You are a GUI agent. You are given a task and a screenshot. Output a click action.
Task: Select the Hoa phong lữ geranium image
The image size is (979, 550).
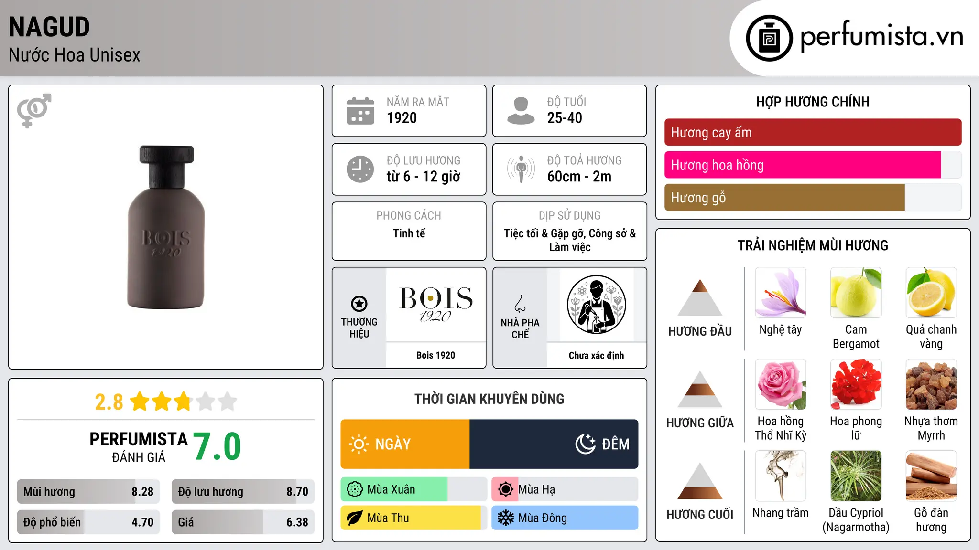tap(856, 384)
